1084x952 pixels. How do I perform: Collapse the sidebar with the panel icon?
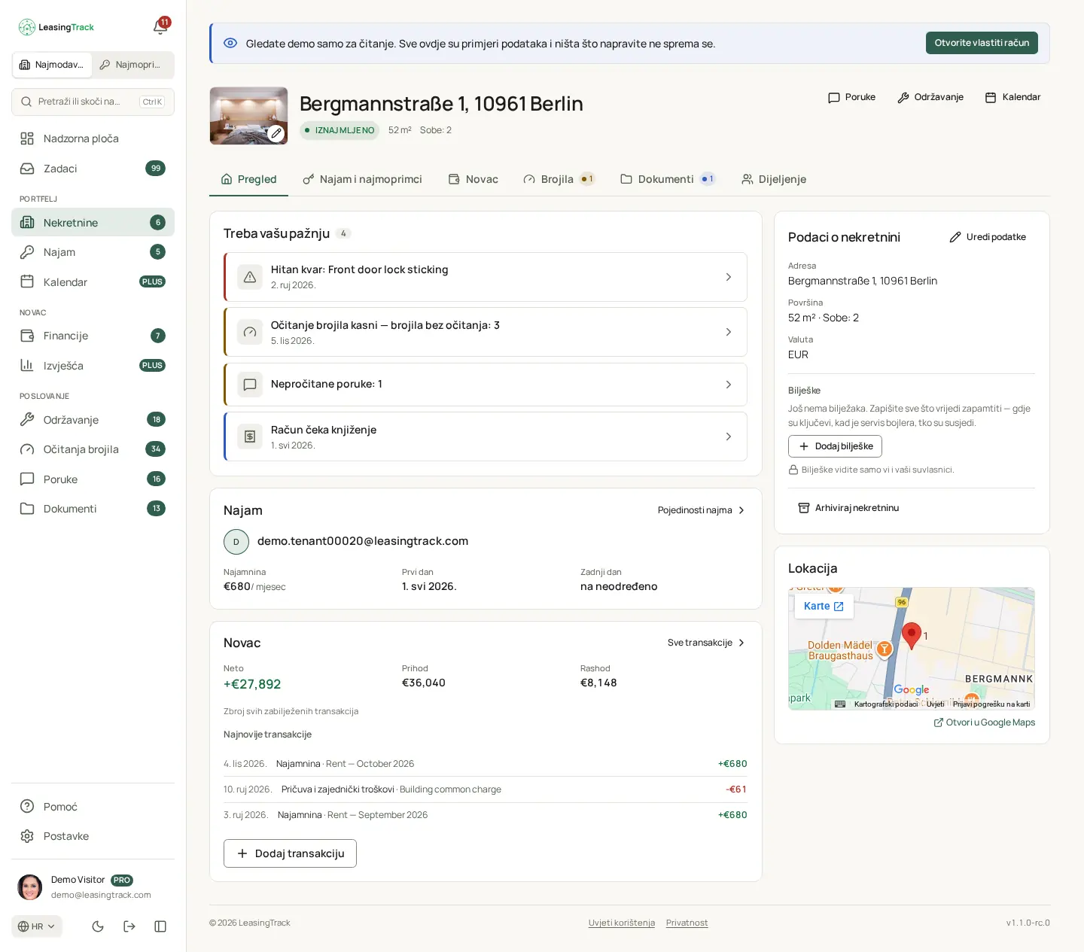coord(160,926)
